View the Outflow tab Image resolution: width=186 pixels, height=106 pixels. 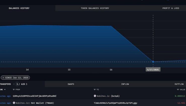tap(179, 84)
